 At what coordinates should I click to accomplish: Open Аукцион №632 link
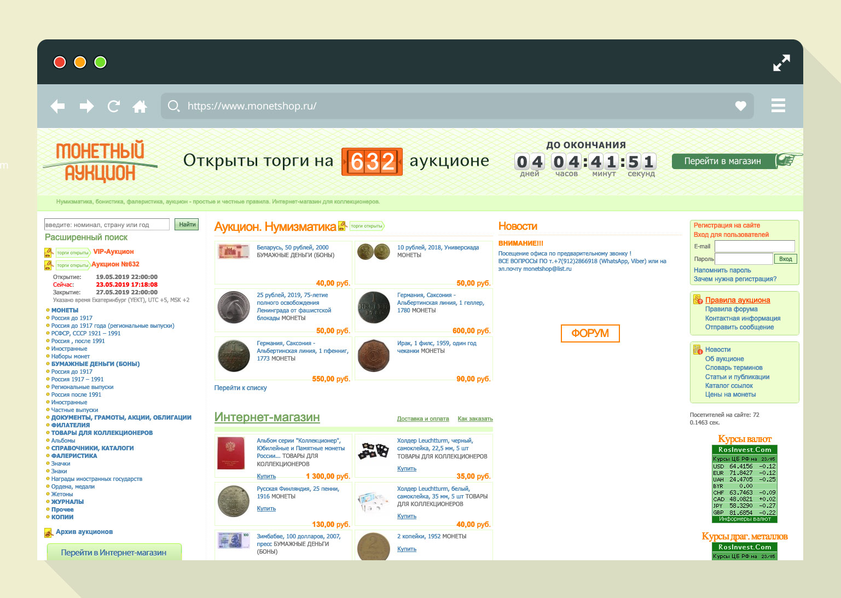115,264
